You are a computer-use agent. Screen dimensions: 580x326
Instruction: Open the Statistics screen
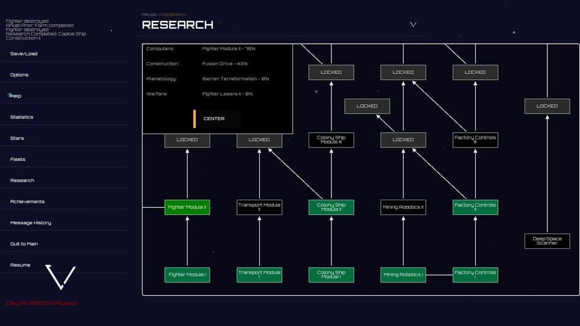click(x=22, y=117)
